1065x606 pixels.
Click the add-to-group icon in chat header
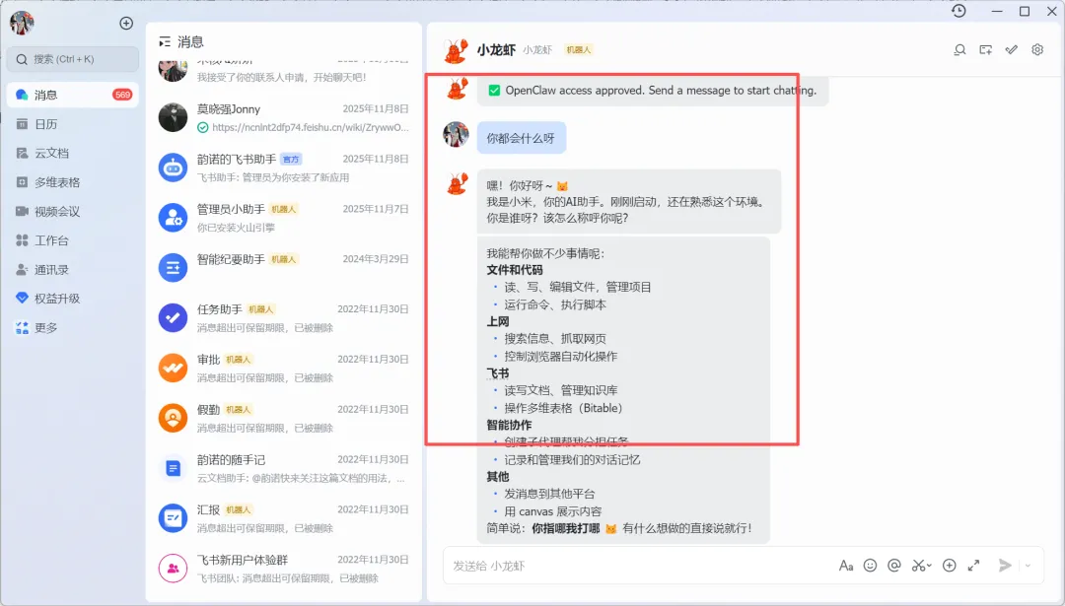pos(985,49)
